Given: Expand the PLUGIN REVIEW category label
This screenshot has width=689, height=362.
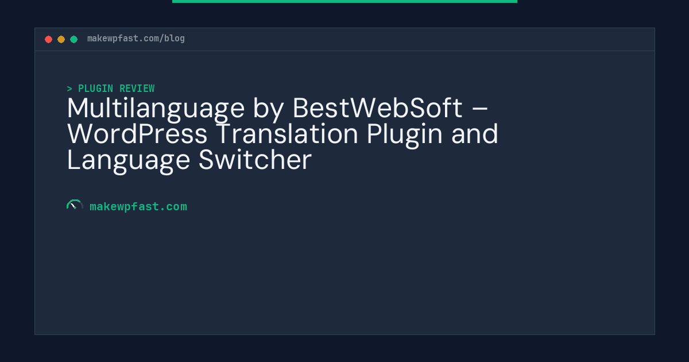Looking at the screenshot, I should point(116,88).
